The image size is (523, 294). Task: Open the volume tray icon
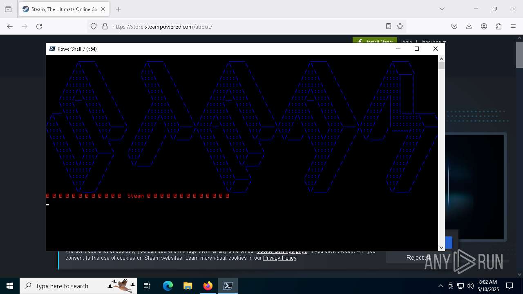pos(470,286)
